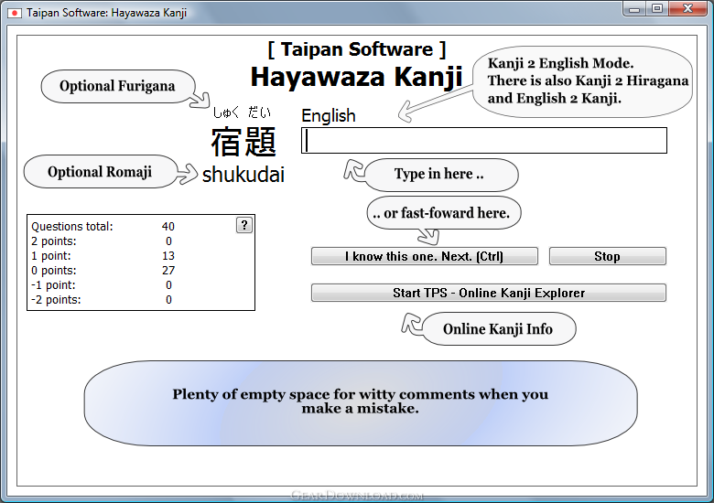This screenshot has height=503, width=714.
Task: Click the '0 points:' count of 27
Action: [168, 270]
